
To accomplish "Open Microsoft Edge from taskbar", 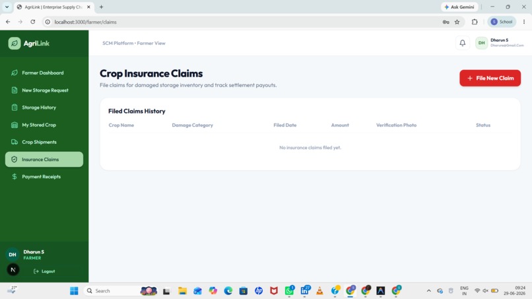I will 228,291.
